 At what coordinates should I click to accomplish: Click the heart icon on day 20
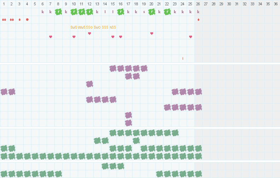coord(152,33)
